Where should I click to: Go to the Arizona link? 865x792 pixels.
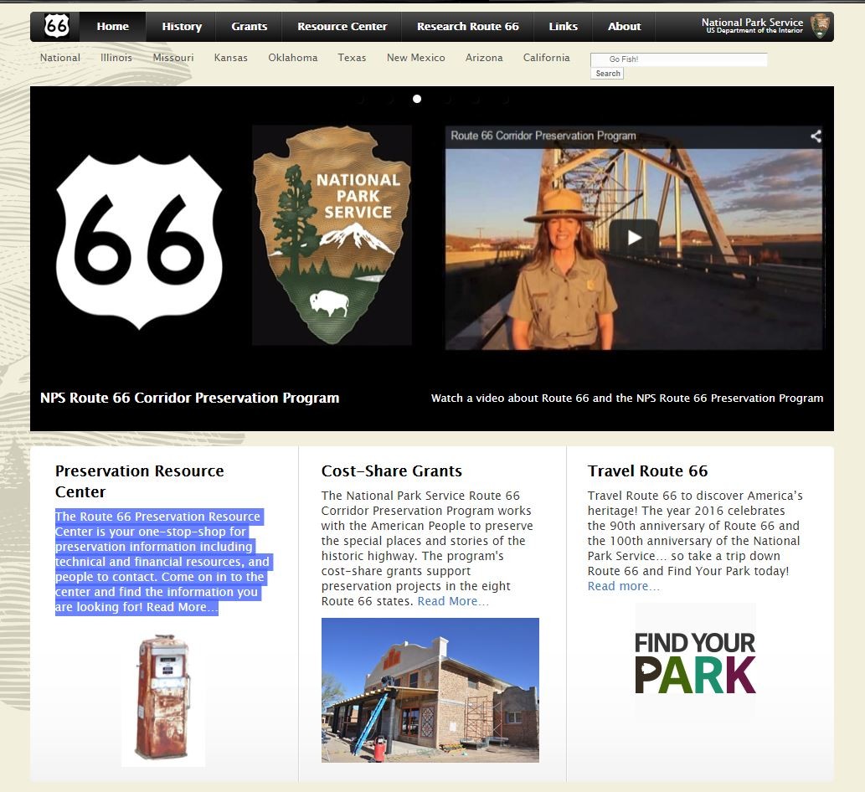click(484, 58)
